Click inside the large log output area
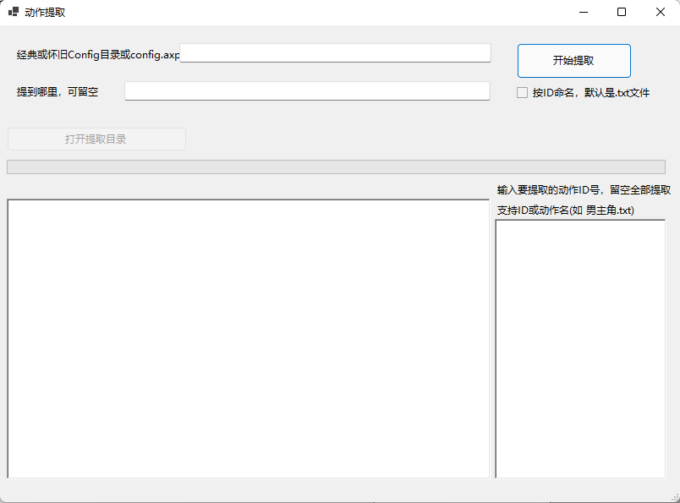This screenshot has height=503, width=680. pyautogui.click(x=248, y=338)
